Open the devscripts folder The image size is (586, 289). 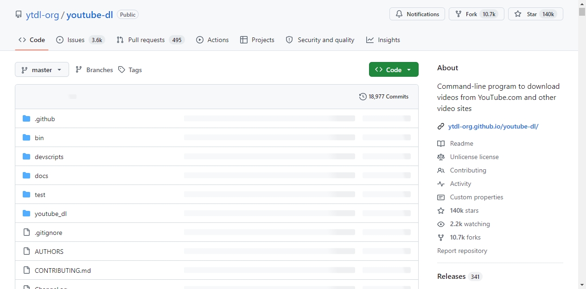click(49, 157)
